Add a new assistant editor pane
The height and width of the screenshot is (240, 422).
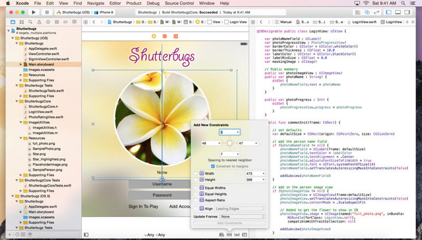click(x=407, y=22)
